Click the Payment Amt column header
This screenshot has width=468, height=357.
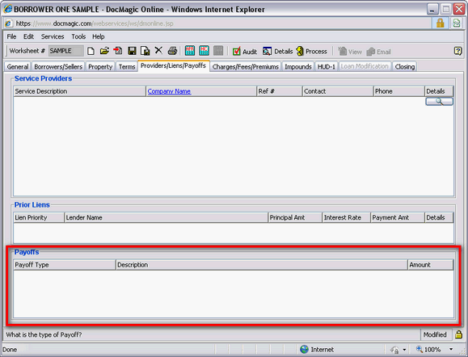click(x=398, y=218)
